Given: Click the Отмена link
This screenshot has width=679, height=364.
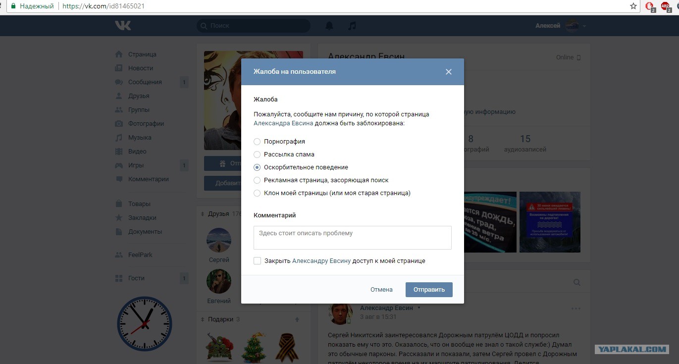Looking at the screenshot, I should pos(381,290).
